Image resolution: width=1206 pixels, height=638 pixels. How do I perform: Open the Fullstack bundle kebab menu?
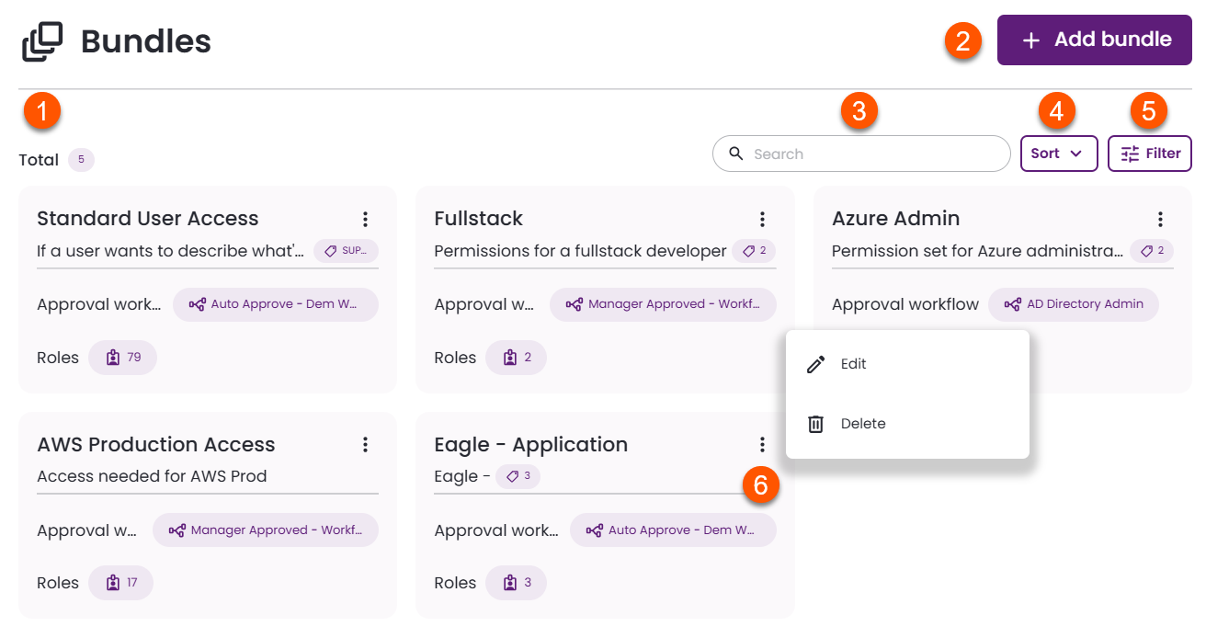coord(762,219)
